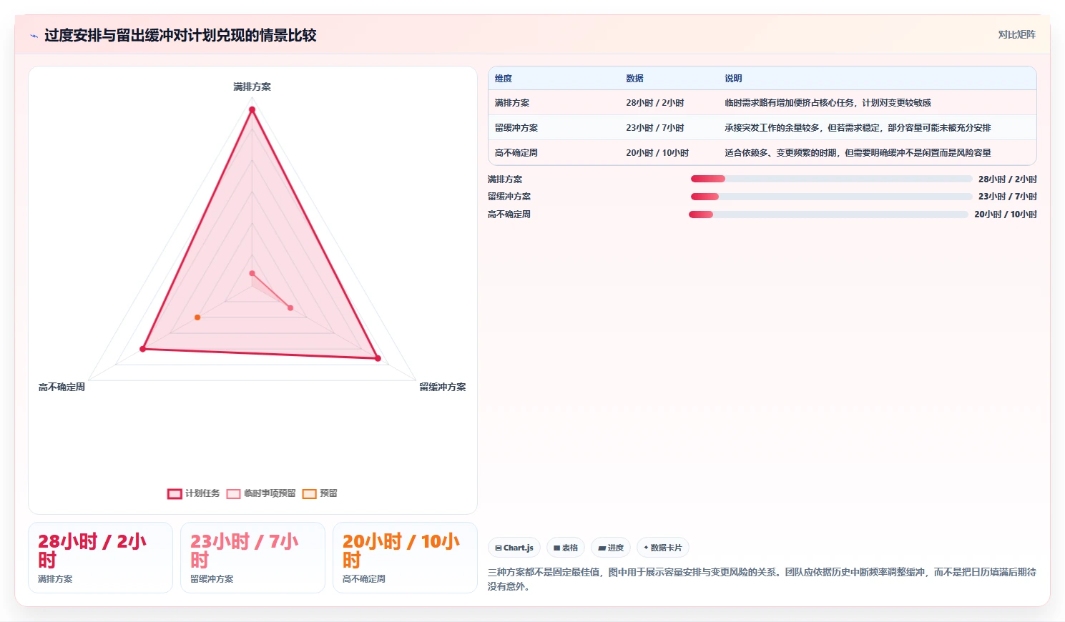Click the red radar point toward 高不确定周
The width and height of the screenshot is (1065, 622).
143,349
